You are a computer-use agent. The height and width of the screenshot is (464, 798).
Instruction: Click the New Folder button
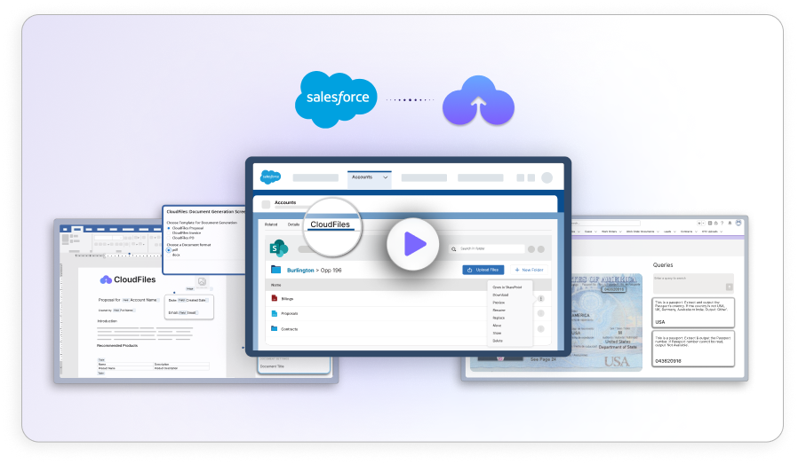(x=530, y=270)
